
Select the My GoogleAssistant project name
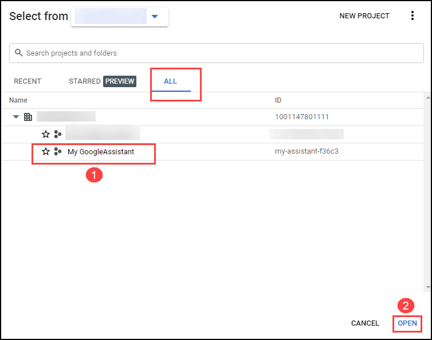click(101, 152)
